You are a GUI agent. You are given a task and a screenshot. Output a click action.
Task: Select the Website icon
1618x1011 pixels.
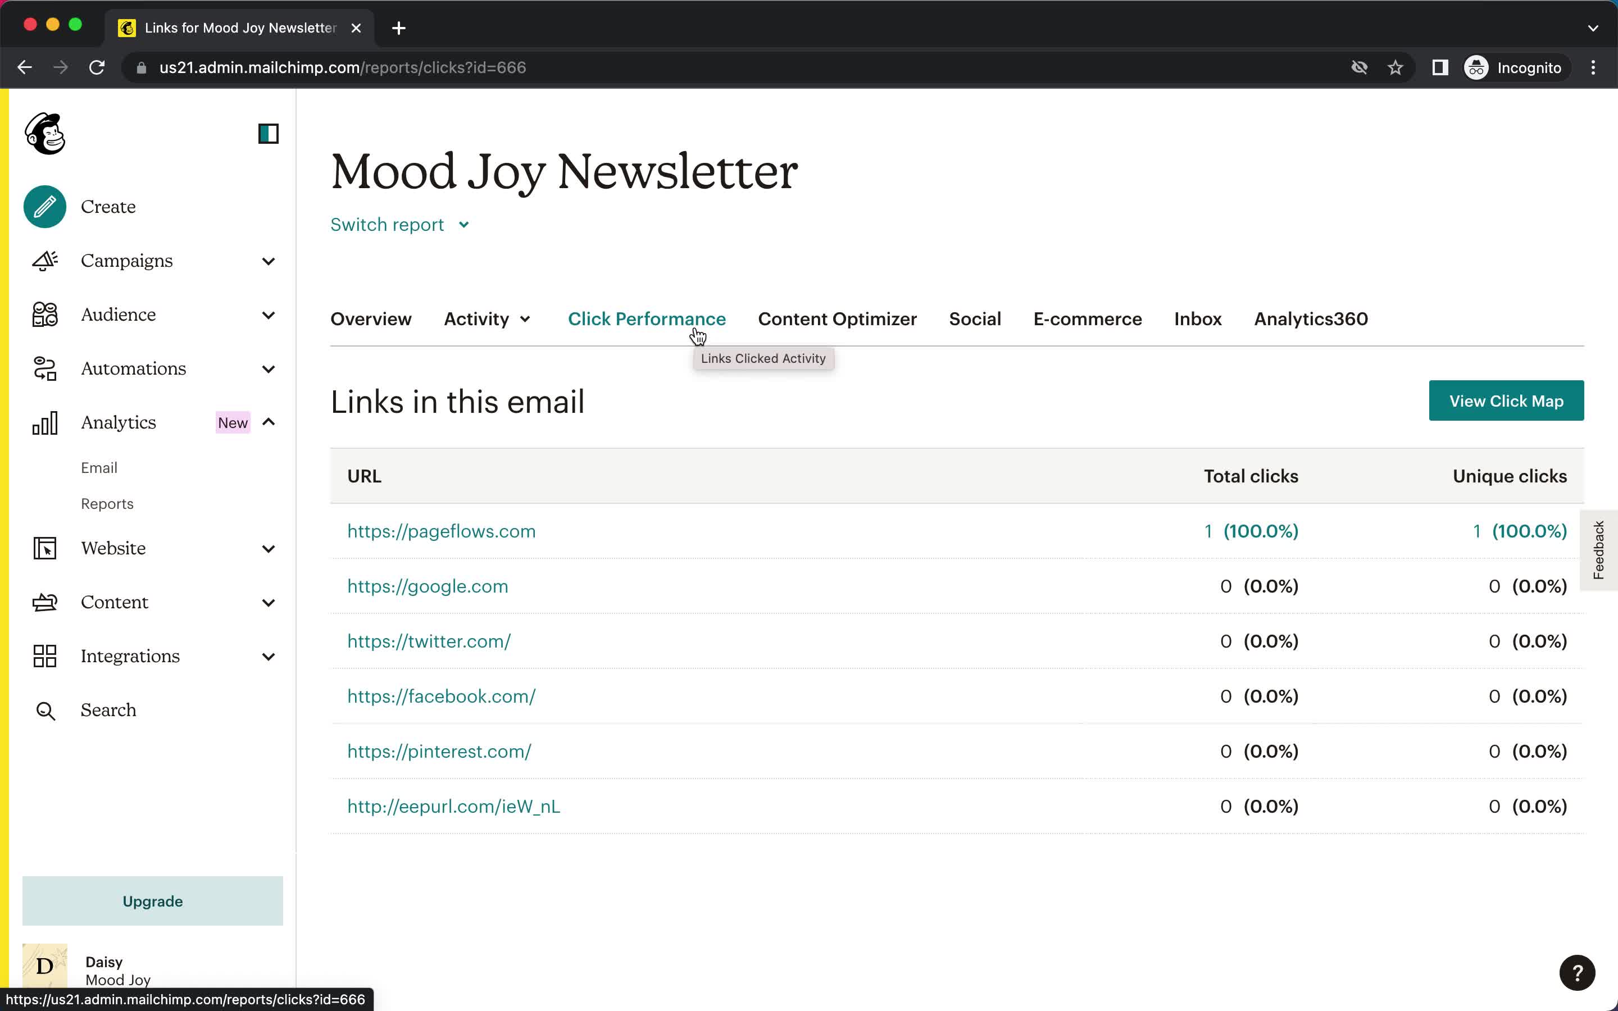[46, 548]
